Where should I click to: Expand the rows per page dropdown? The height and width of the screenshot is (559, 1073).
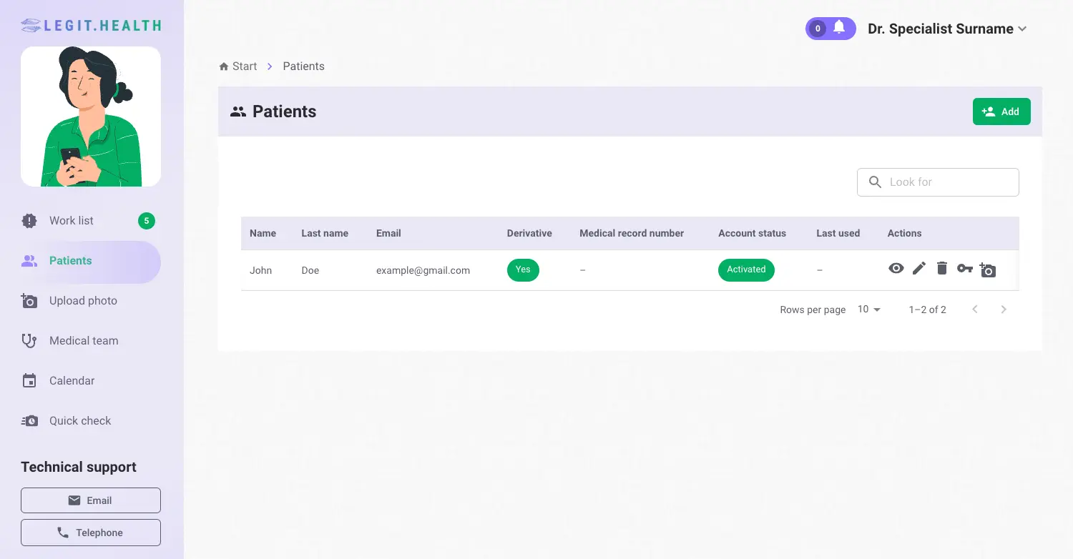click(x=868, y=309)
